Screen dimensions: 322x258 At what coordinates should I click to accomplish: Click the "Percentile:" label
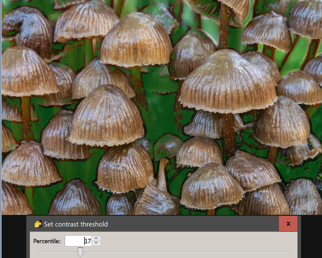pos(47,241)
